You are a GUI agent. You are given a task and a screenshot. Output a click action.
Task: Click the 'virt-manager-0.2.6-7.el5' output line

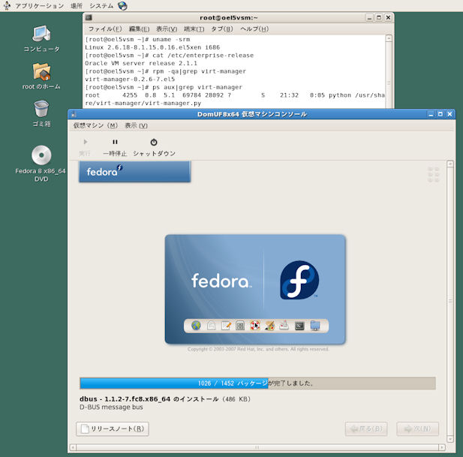(x=130, y=79)
